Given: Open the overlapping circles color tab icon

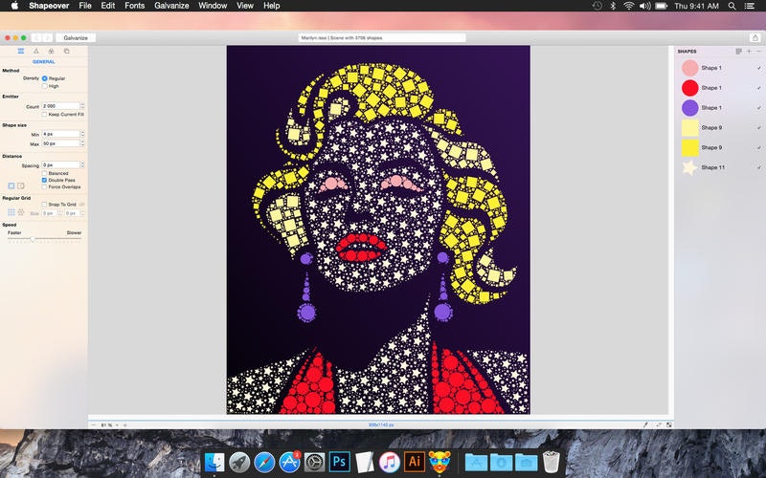Looking at the screenshot, I should [51, 52].
